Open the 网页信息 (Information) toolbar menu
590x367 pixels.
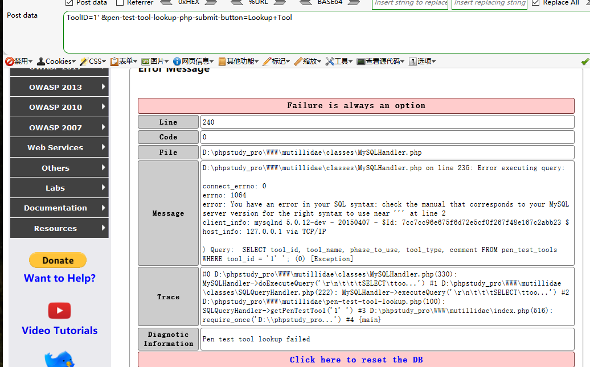[194, 61]
